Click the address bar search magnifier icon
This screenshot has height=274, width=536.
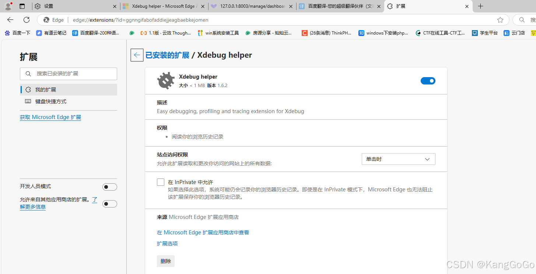[x=522, y=20]
